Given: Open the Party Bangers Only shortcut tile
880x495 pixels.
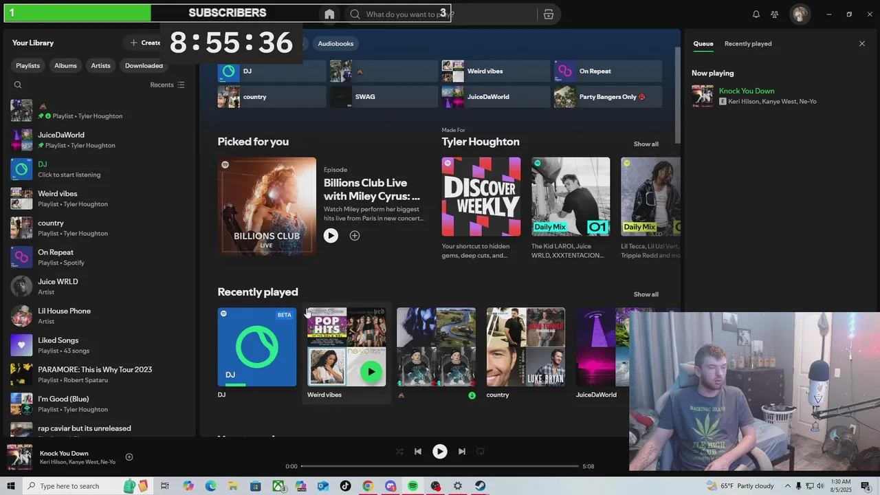Looking at the screenshot, I should (608, 97).
